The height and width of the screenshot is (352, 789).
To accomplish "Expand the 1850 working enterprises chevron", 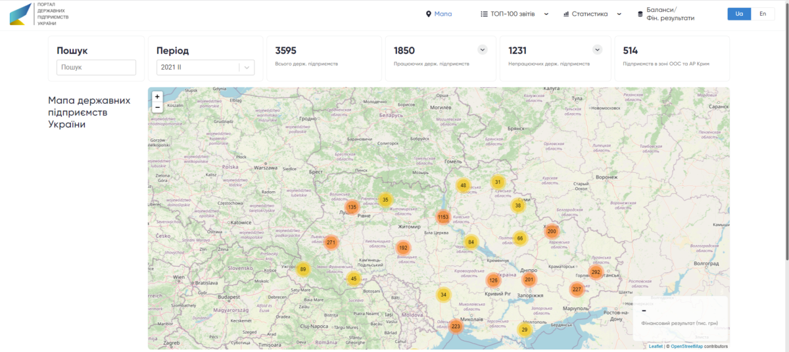I will [x=482, y=50].
